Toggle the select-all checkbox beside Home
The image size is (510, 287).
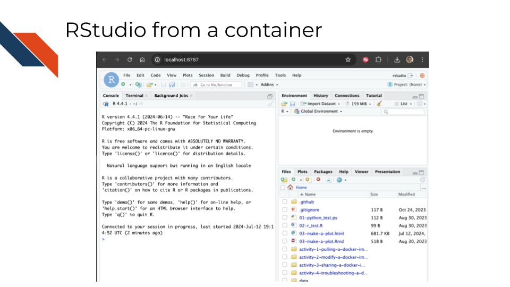click(283, 188)
